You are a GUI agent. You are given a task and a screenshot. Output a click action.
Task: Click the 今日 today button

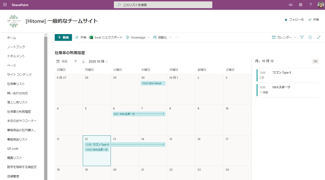tap(62, 62)
